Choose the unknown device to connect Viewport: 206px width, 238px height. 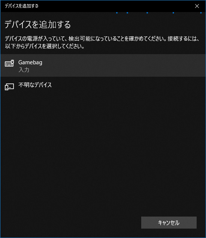click(x=103, y=87)
